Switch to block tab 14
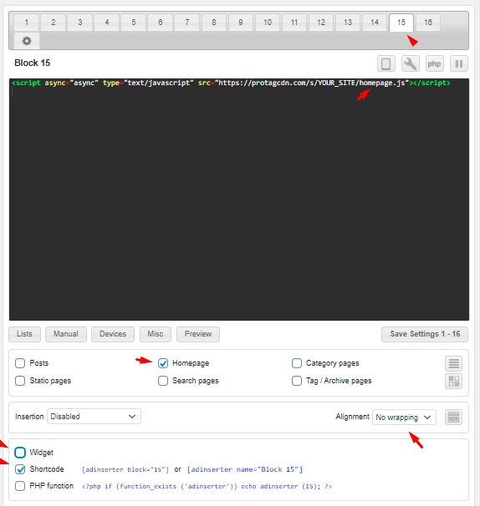This screenshot has height=506, width=480. (x=375, y=23)
